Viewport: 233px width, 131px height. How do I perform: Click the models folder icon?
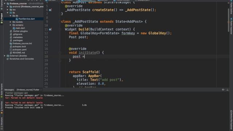coord(14,22)
